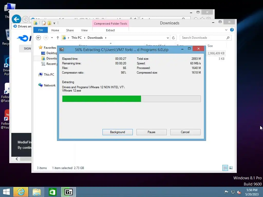Click the search magnifier icon in Explorer
The height and width of the screenshot is (197, 263).
[x=228, y=38]
